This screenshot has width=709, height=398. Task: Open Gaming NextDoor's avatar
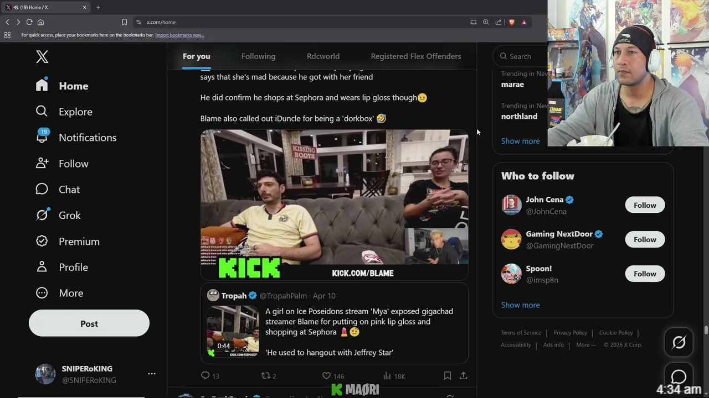point(511,239)
